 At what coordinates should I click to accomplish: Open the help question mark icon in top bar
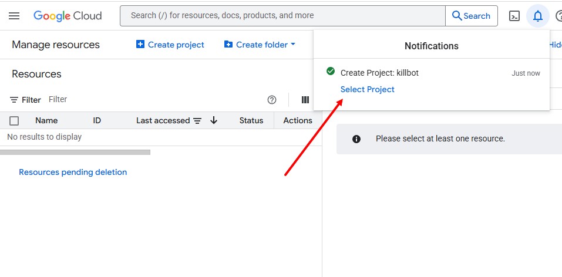click(x=559, y=16)
